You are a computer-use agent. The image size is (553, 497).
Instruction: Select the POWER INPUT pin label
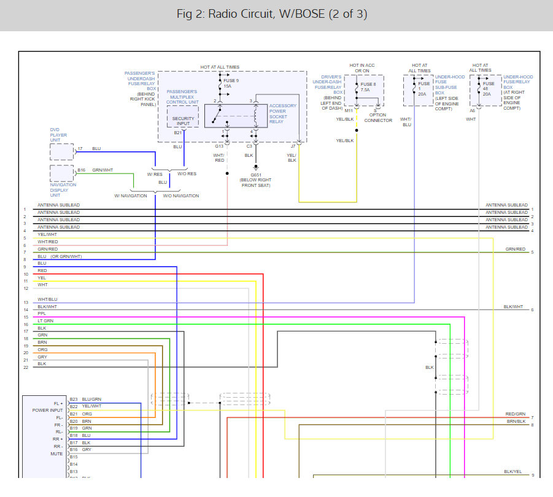click(47, 411)
